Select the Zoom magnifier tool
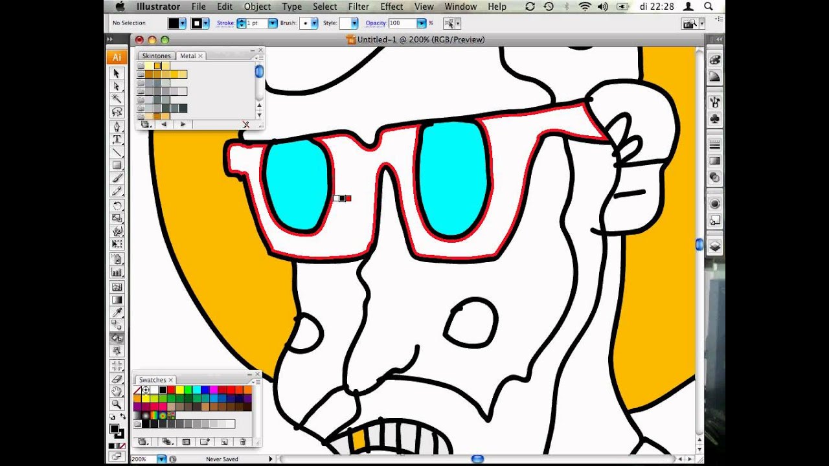 point(117,405)
